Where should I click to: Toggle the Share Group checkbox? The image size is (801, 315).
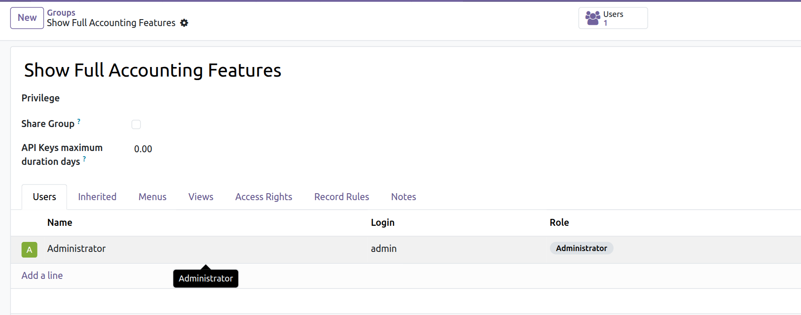136,124
